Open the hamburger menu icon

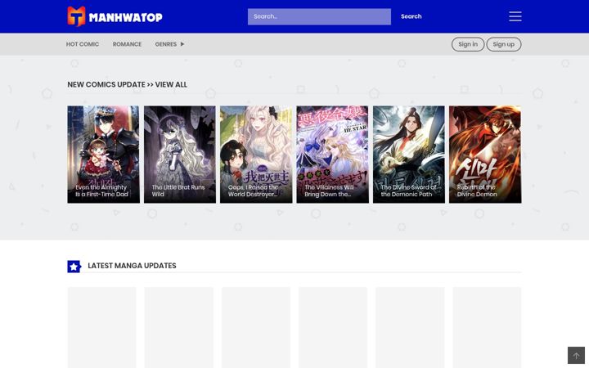515,16
